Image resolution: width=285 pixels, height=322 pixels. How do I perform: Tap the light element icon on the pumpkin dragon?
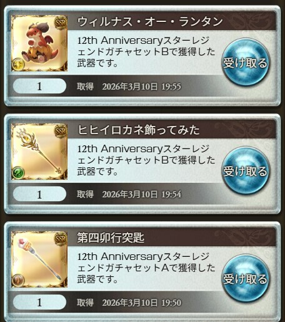(18, 65)
